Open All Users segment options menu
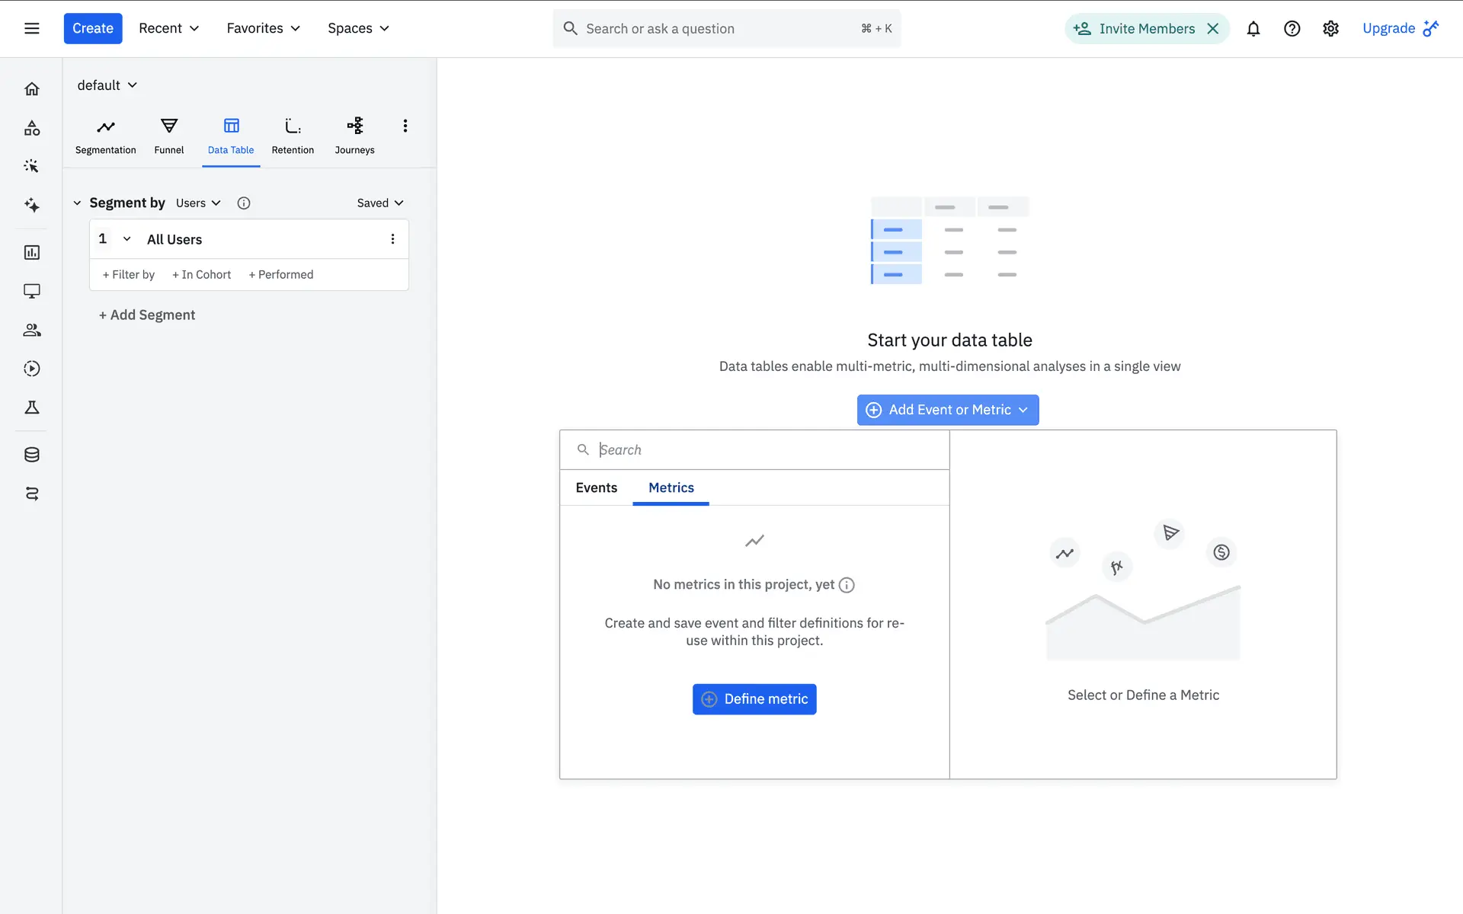Viewport: 1463px width, 914px height. pos(392,239)
